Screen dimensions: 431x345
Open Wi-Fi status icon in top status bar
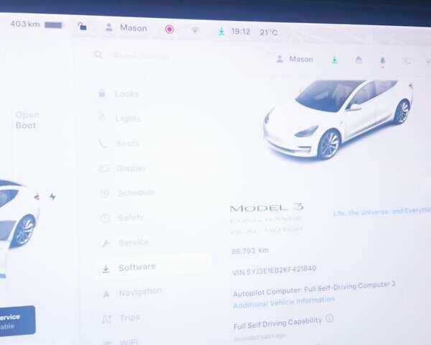(195, 30)
